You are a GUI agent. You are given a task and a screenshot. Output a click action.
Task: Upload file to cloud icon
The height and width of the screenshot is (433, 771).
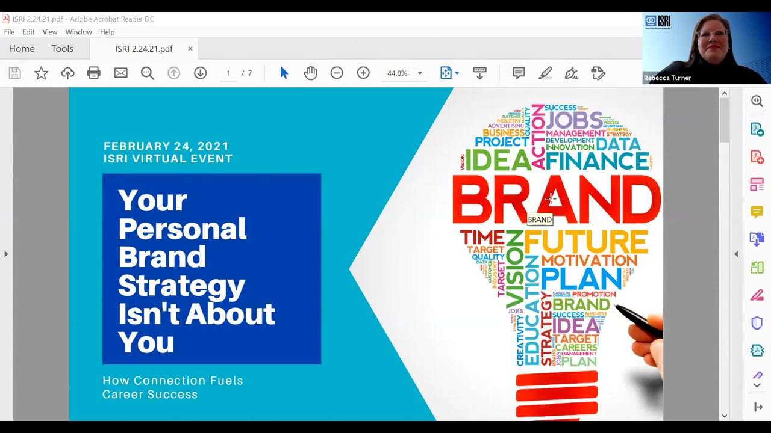[67, 73]
